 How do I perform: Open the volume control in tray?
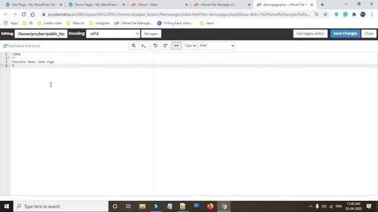(x=324, y=206)
